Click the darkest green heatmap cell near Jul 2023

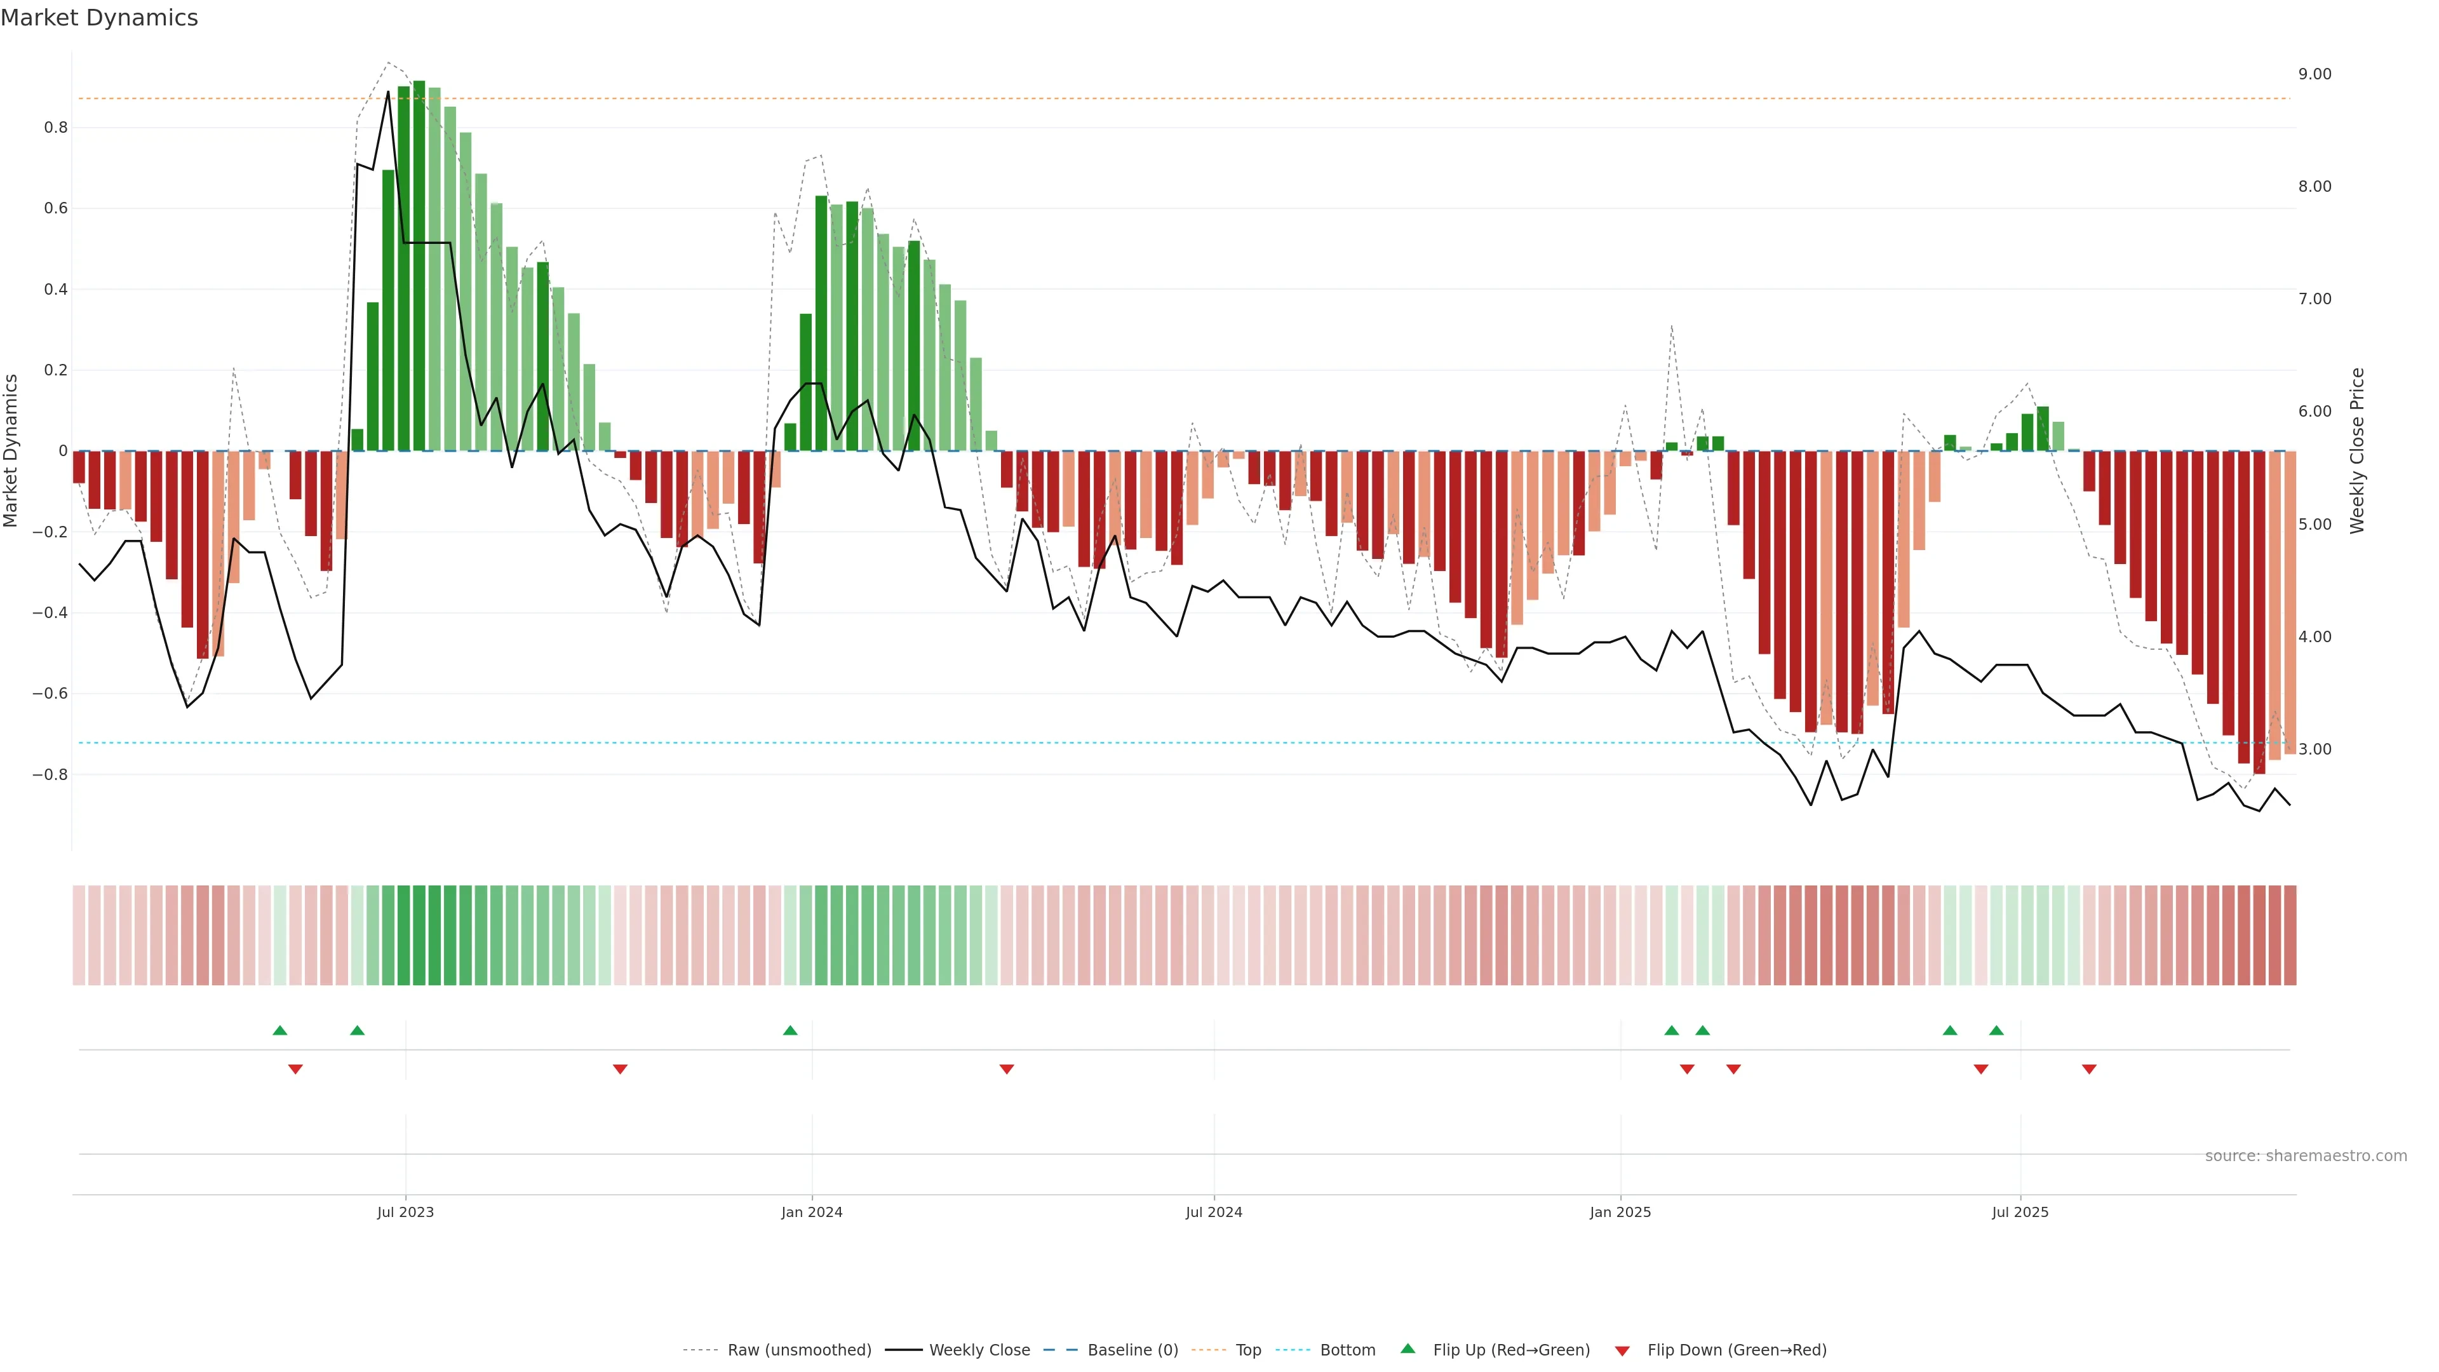(x=419, y=934)
